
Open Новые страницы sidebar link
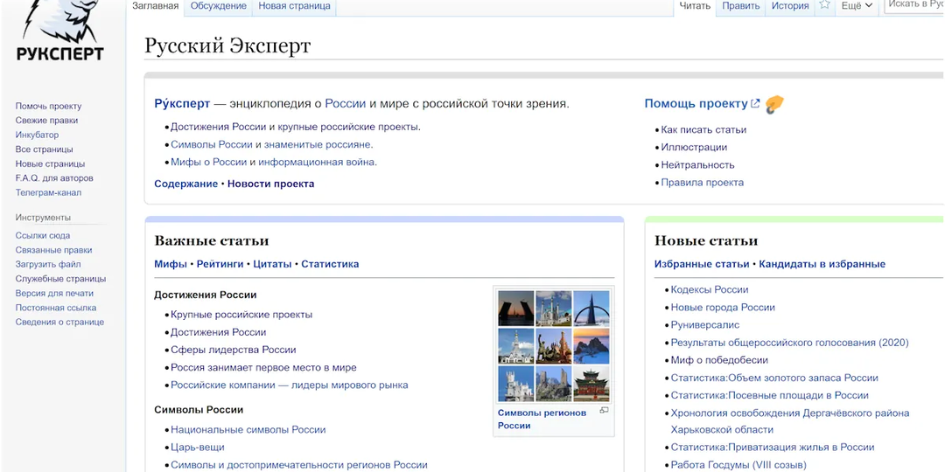click(50, 163)
